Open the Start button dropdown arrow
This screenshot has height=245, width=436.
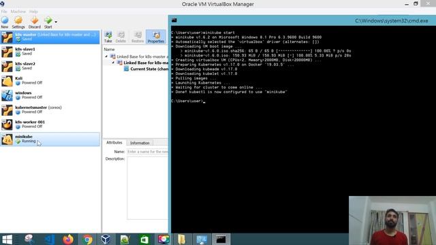[56, 22]
